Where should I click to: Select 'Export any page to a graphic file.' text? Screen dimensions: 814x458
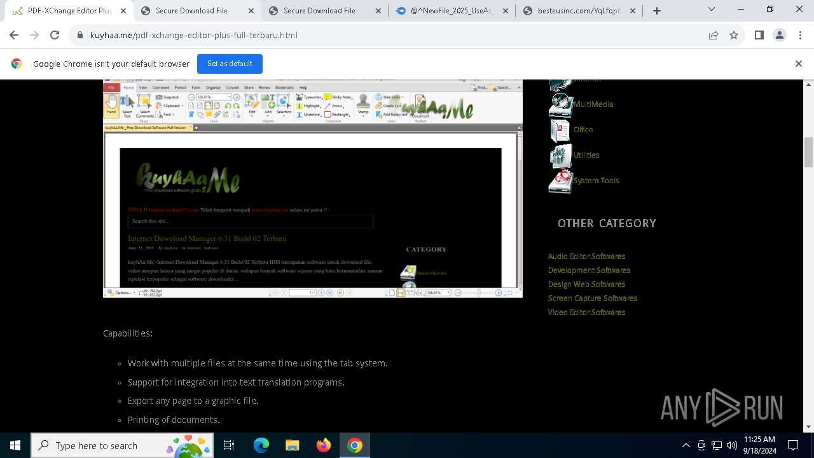[x=193, y=401]
